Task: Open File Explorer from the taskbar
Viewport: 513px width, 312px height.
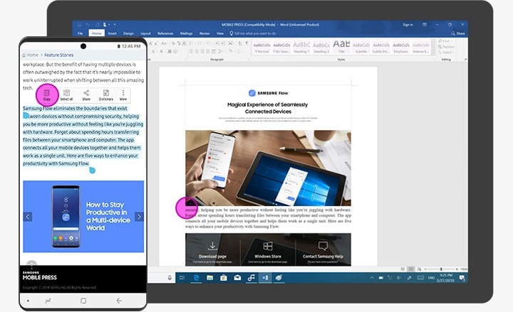Action: click(211, 276)
